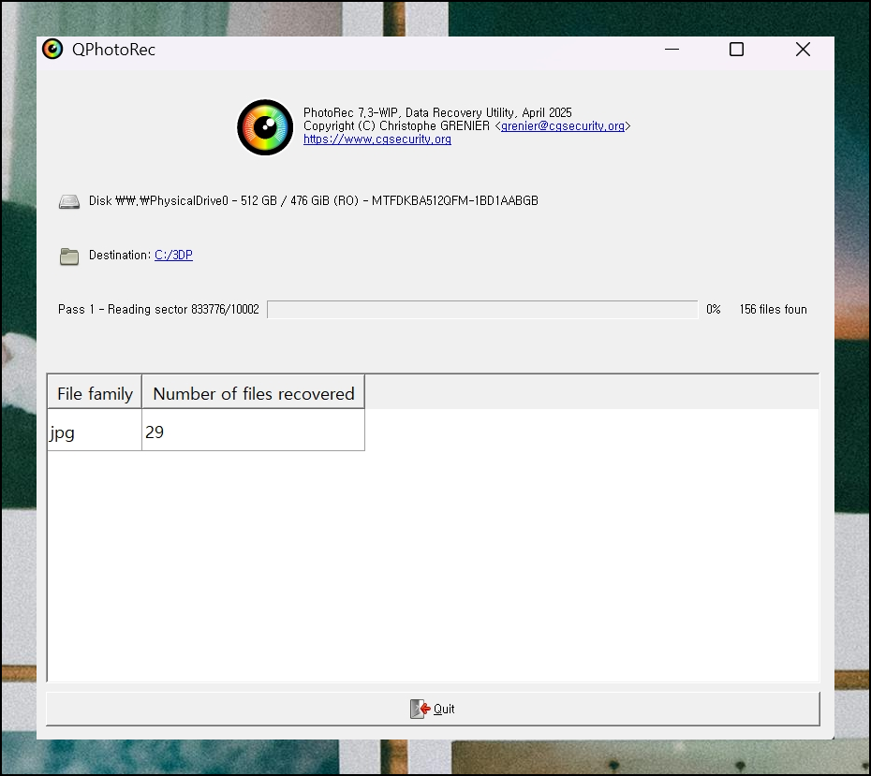This screenshot has width=871, height=776.
Task: Minimize the QPhotoRec window
Action: point(672,50)
